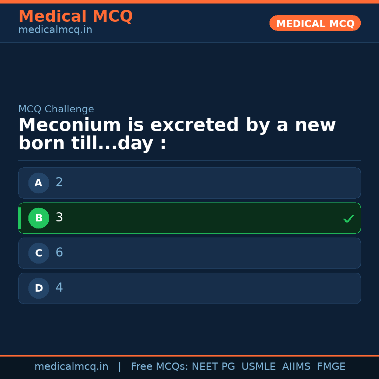Click the green B option badge

point(39,218)
